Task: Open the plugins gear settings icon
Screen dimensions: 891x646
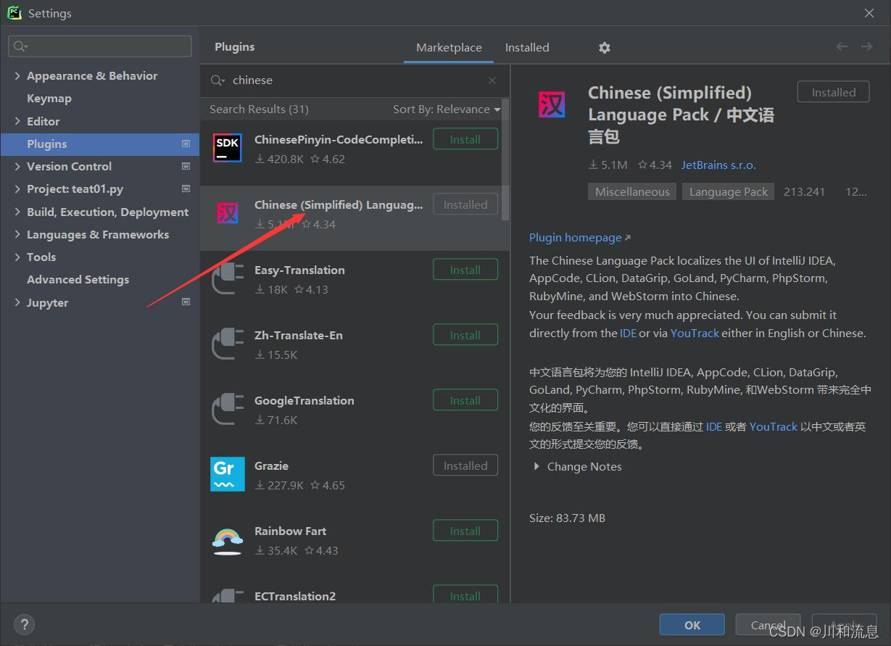Action: (x=605, y=47)
